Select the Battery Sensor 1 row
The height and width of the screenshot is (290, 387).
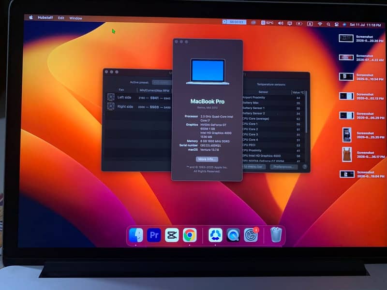[x=273, y=108]
